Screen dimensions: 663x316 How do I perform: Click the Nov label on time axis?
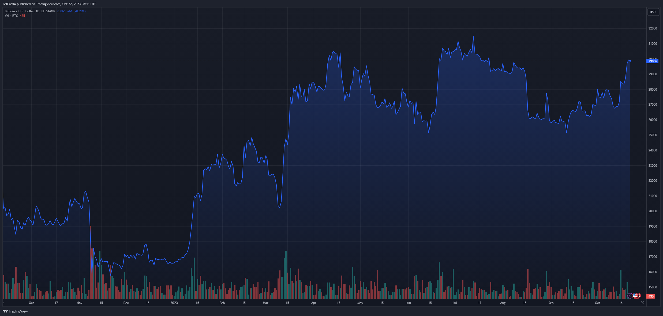79,303
